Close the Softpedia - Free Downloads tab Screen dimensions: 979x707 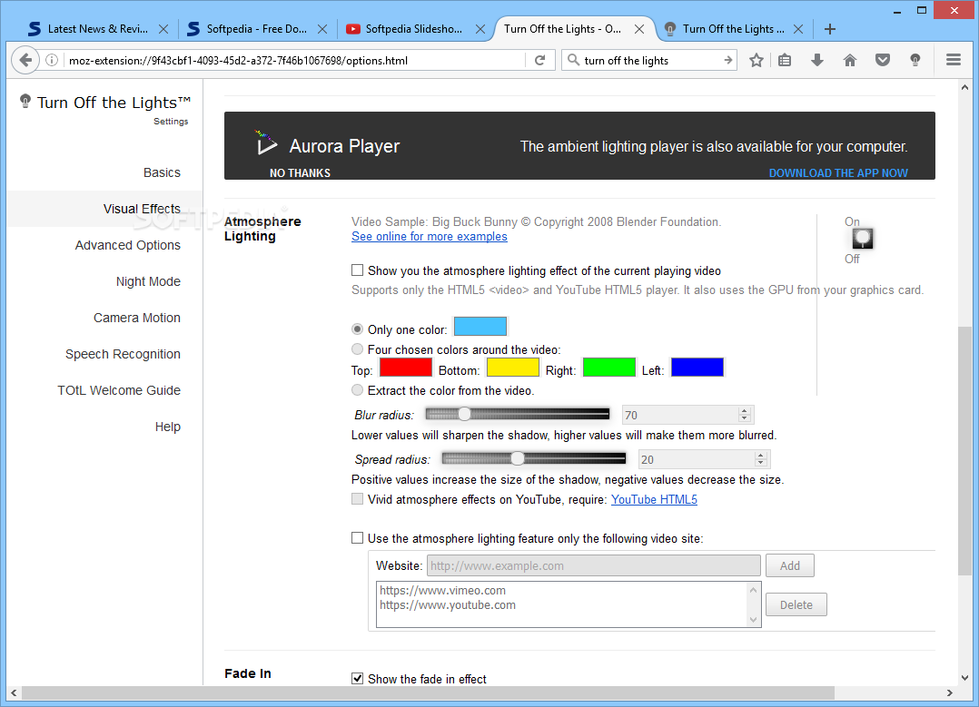[x=322, y=29]
